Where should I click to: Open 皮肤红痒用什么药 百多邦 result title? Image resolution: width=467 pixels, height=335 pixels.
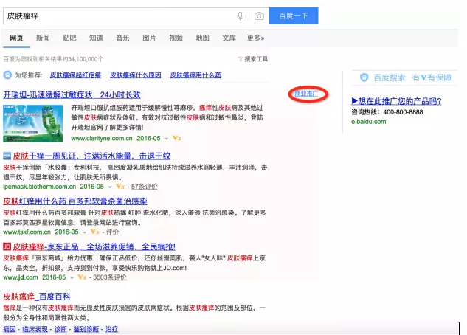point(75,201)
